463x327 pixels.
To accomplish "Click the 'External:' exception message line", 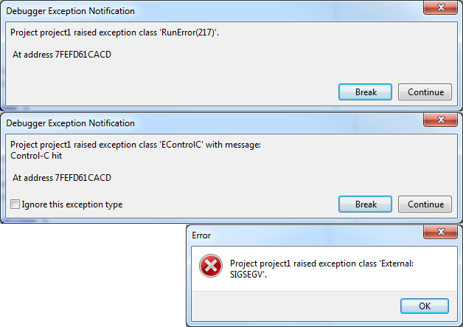I will [x=324, y=264].
